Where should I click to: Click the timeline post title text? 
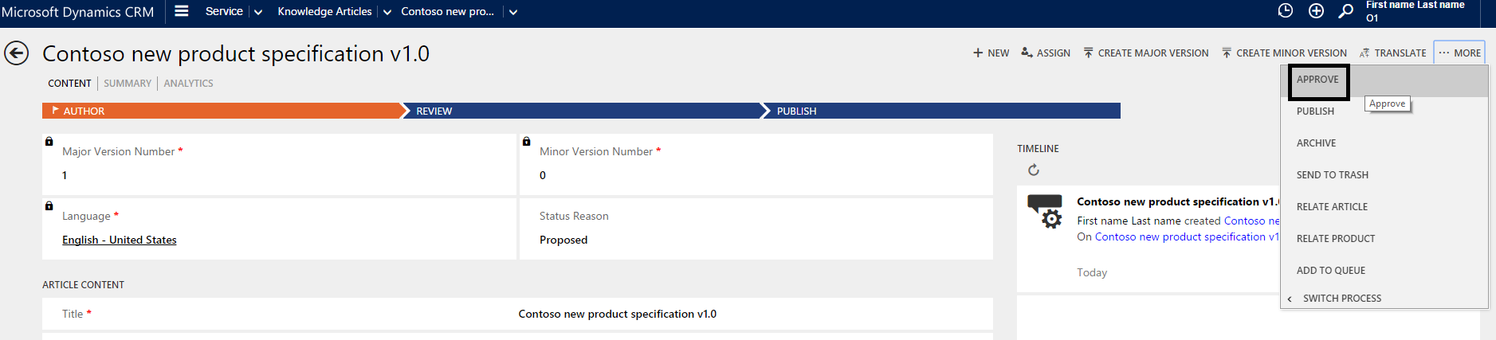pyautogui.click(x=1178, y=201)
